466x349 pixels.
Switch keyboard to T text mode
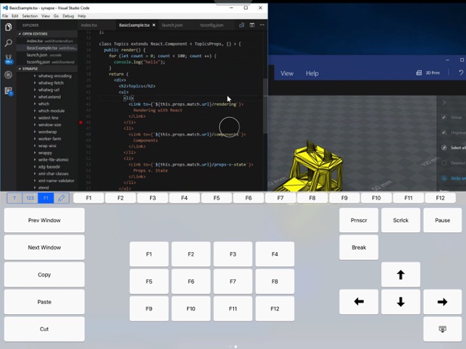click(14, 198)
